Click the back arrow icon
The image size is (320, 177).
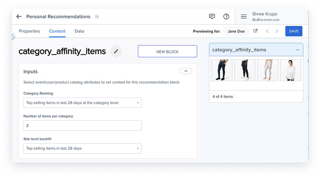(x=19, y=17)
